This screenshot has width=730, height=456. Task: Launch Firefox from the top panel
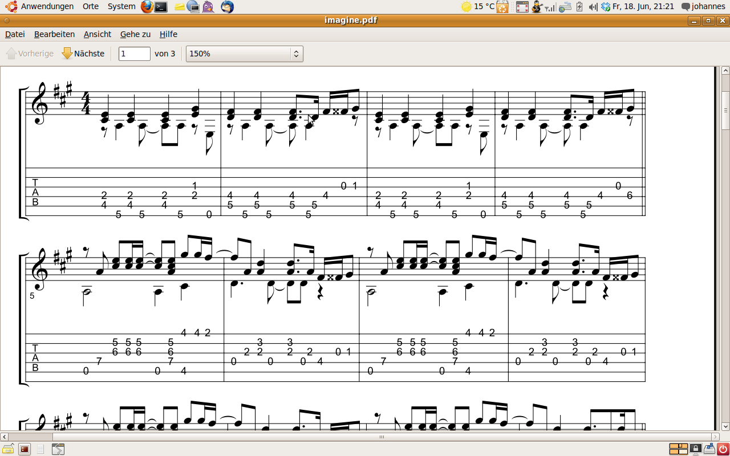click(147, 7)
